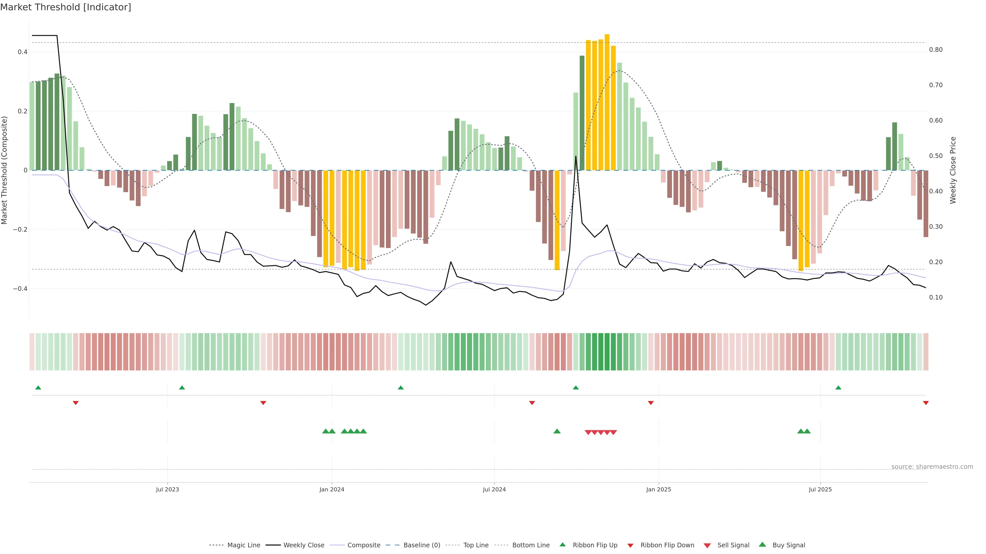986x554 pixels.
Task: Click the Ribbon Flip Up triangle in legend
Action: [562, 545]
